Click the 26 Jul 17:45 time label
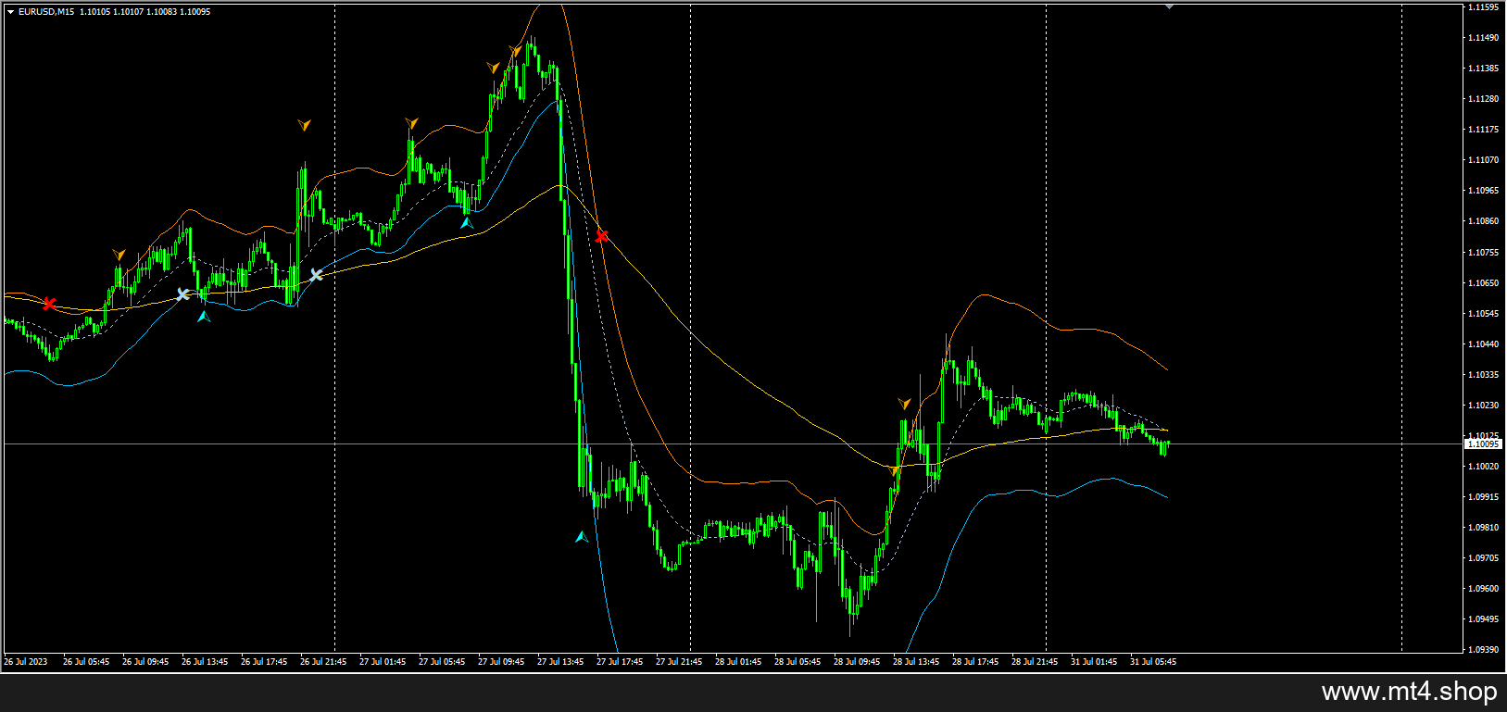Image resolution: width=1507 pixels, height=712 pixels. click(x=264, y=662)
